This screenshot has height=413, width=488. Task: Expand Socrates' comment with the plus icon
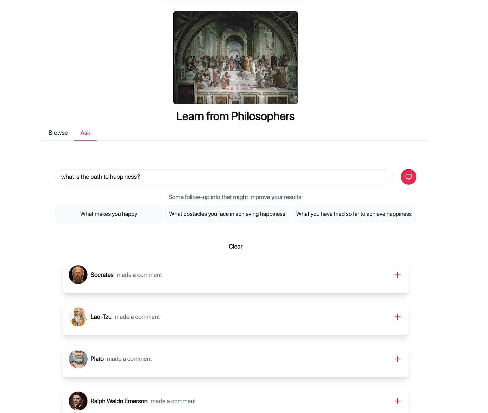[x=398, y=275]
